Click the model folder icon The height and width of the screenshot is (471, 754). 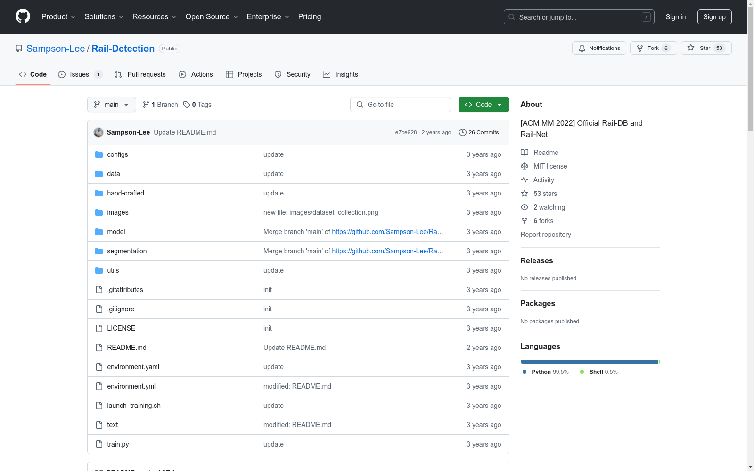point(99,232)
